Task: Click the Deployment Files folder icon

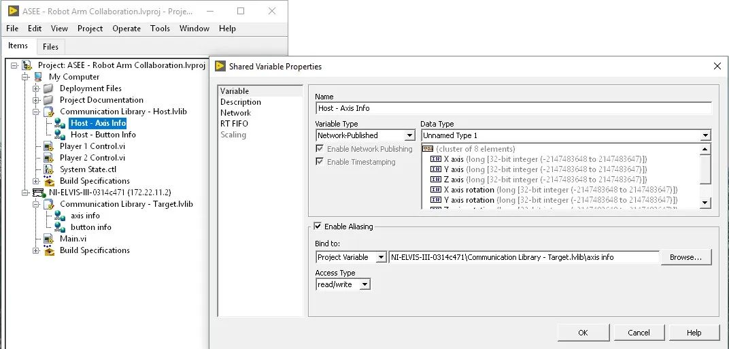Action: click(x=49, y=88)
